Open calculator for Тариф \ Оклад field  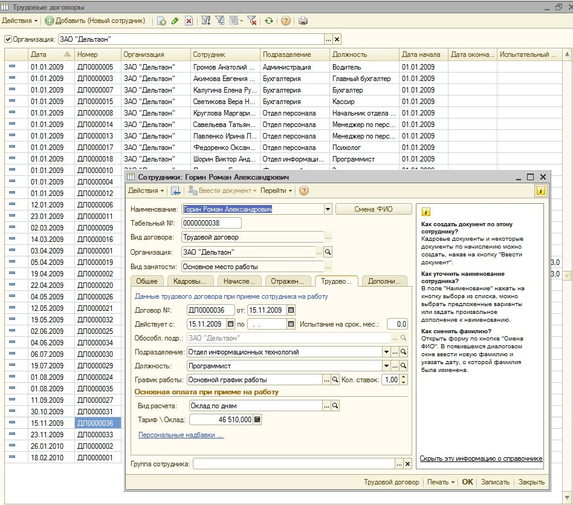tap(257, 420)
